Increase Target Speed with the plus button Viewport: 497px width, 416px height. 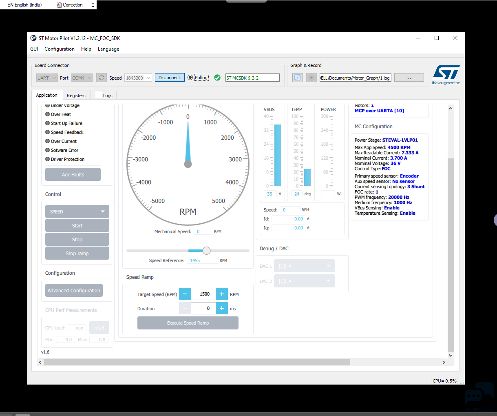pyautogui.click(x=222, y=294)
